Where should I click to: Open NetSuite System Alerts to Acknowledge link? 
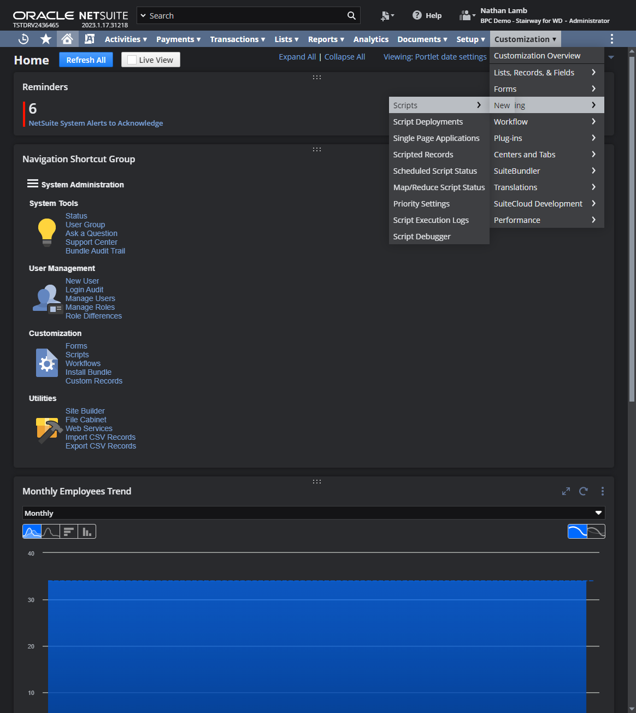click(96, 123)
